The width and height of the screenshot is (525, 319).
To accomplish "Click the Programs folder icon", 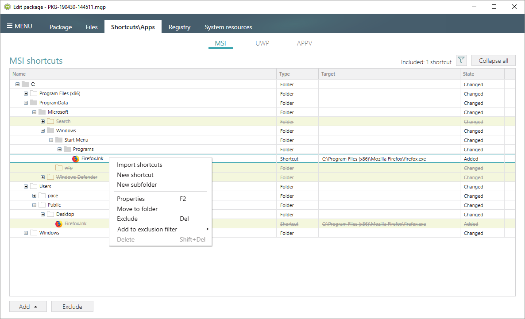I will point(67,149).
